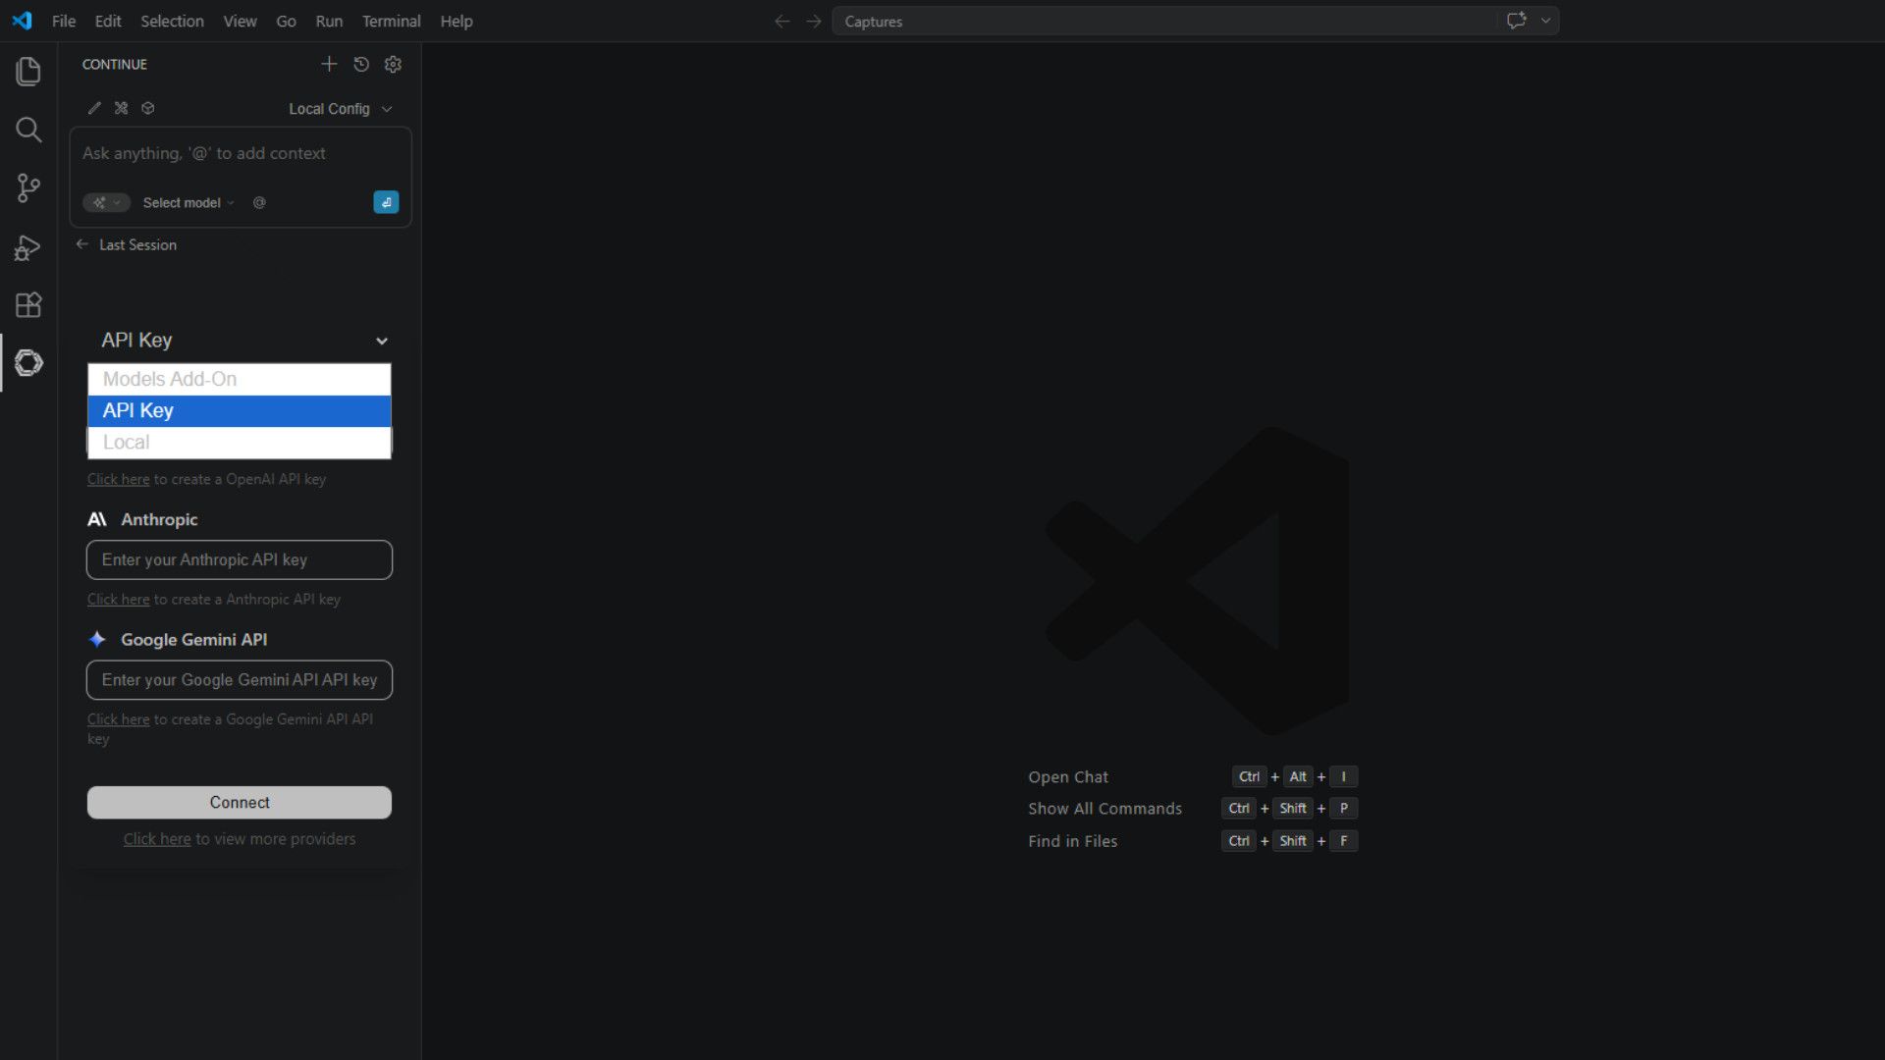Open the Terminal menu
Screen dimensions: 1885x1060
click(391, 21)
